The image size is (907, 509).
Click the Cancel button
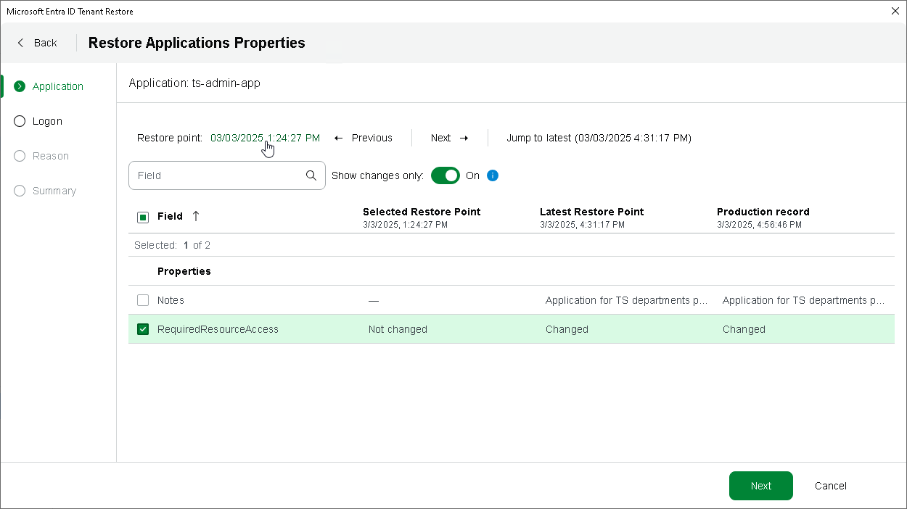tap(830, 486)
